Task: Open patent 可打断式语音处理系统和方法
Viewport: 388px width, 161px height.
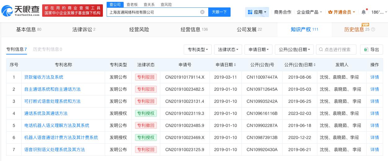Action: pos(52,101)
